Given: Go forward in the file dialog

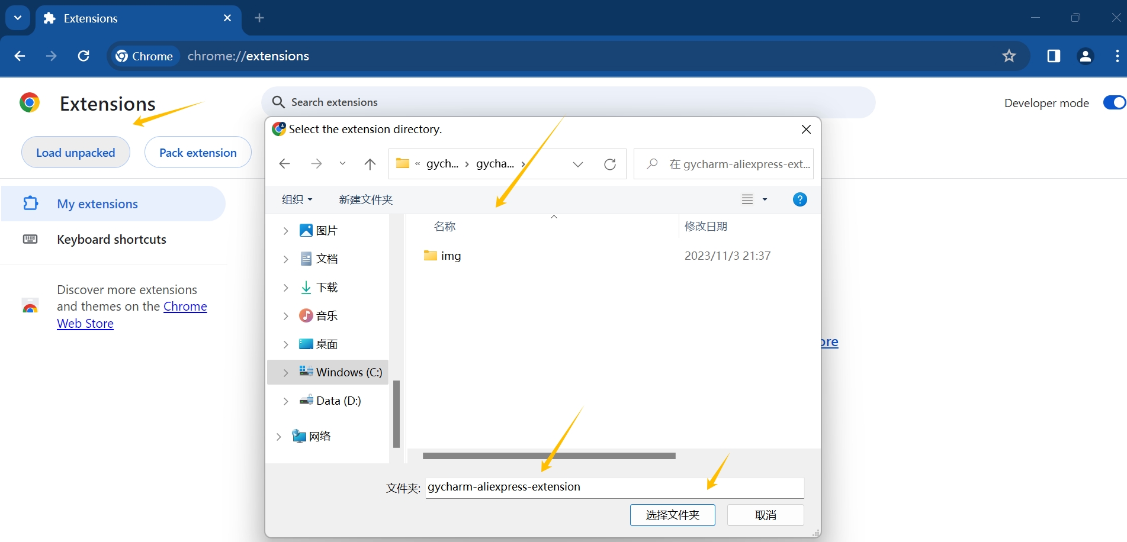Looking at the screenshot, I should click(316, 164).
